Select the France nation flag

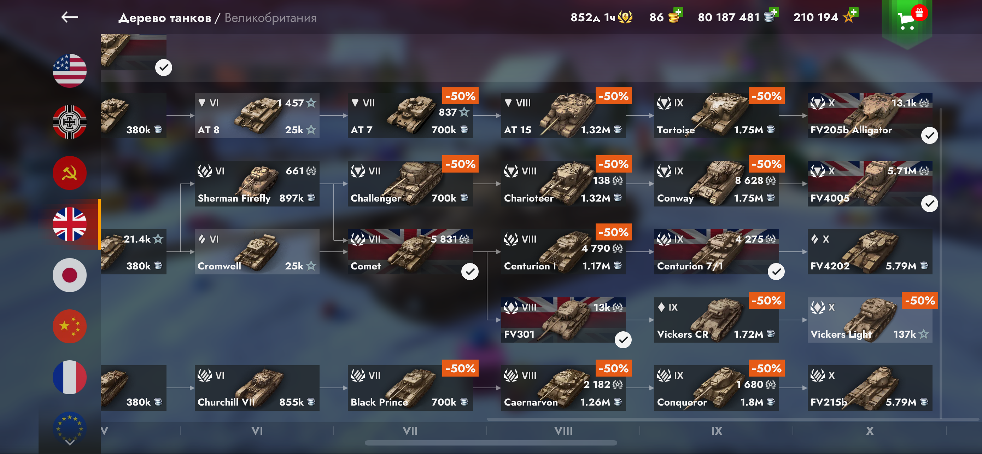click(x=69, y=377)
